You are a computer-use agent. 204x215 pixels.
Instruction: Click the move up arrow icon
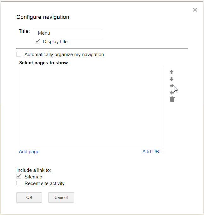point(172,72)
